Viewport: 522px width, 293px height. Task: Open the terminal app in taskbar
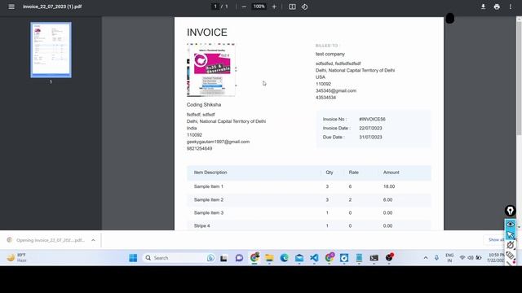tap(374, 258)
